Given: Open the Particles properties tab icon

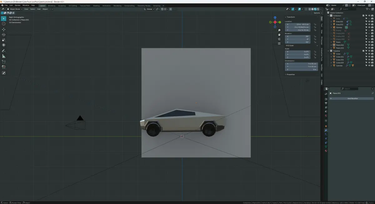Looking at the screenshot, I should [326, 134].
